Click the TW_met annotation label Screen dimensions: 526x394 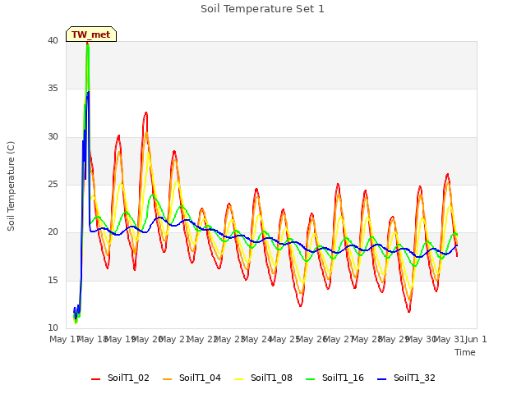tap(91, 34)
